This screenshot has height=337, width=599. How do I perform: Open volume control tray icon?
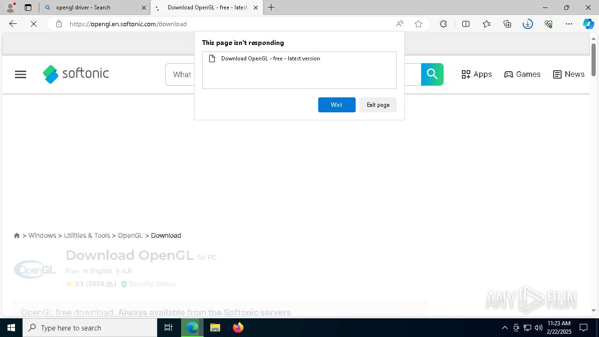click(x=538, y=328)
